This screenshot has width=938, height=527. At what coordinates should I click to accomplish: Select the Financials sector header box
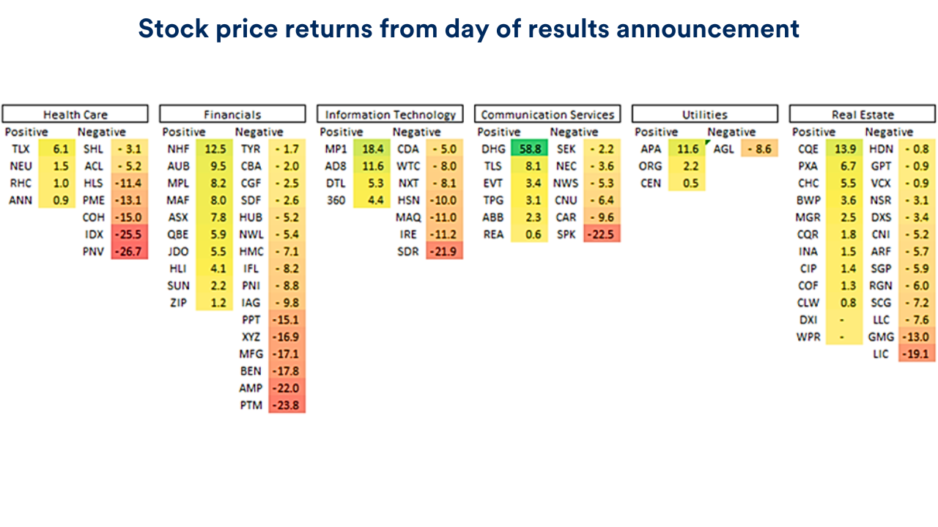pyautogui.click(x=232, y=114)
